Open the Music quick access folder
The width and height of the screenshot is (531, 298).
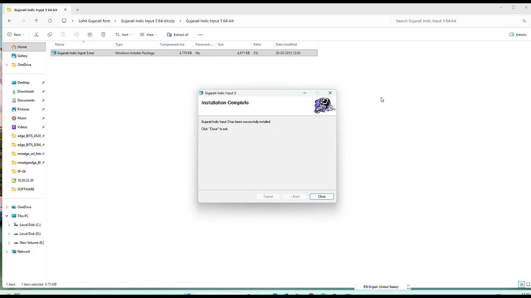point(22,118)
